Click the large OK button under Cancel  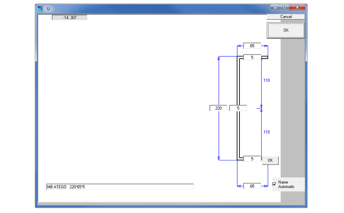pyautogui.click(x=286, y=30)
